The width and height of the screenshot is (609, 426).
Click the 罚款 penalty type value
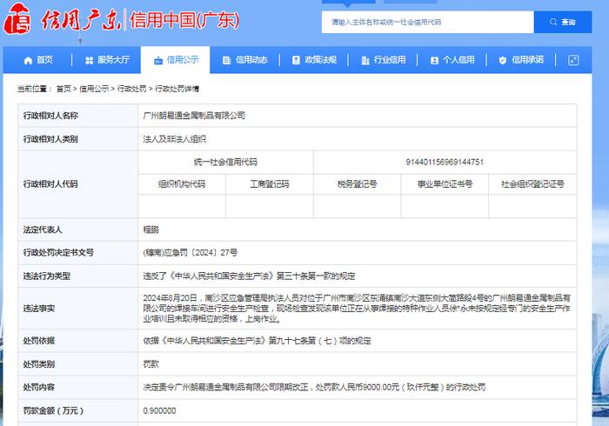151,364
